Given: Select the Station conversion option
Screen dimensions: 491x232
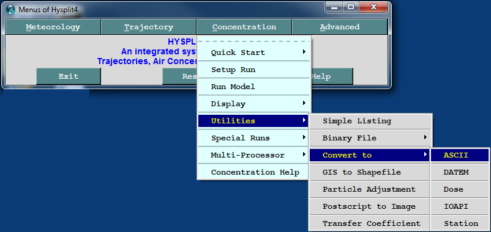Looking at the screenshot, I should (x=460, y=223).
